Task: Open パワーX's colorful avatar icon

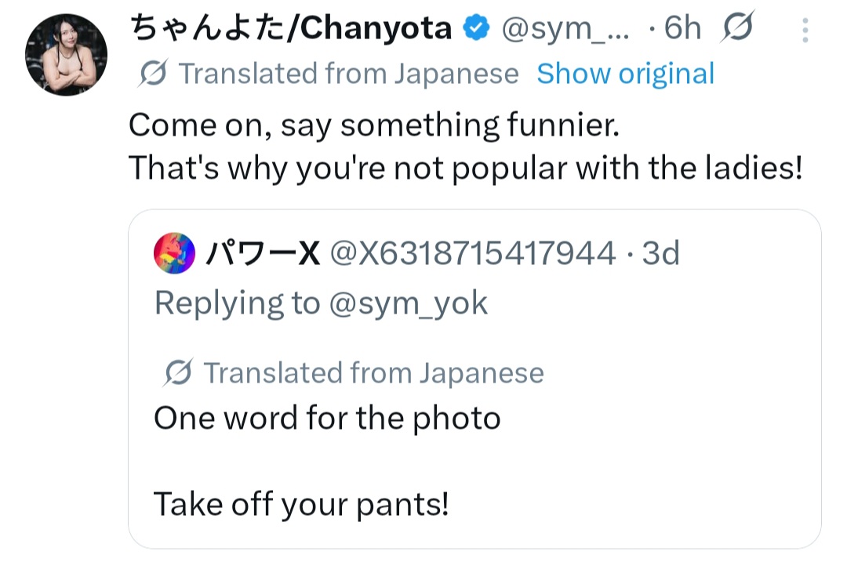Action: pos(176,253)
